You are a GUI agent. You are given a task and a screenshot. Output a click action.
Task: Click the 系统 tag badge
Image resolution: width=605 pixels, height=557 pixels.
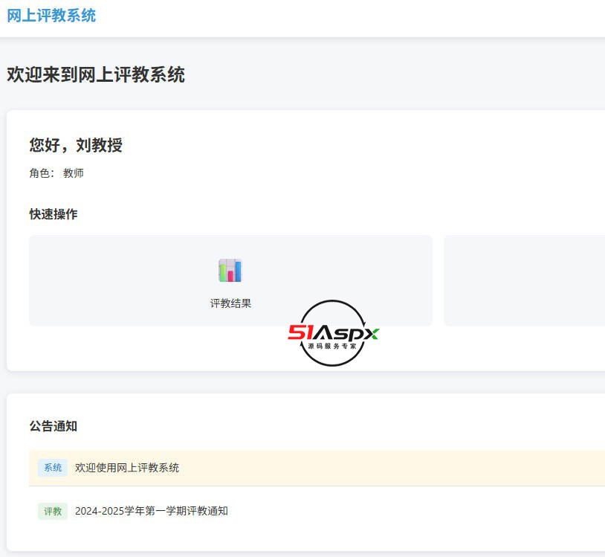click(53, 468)
